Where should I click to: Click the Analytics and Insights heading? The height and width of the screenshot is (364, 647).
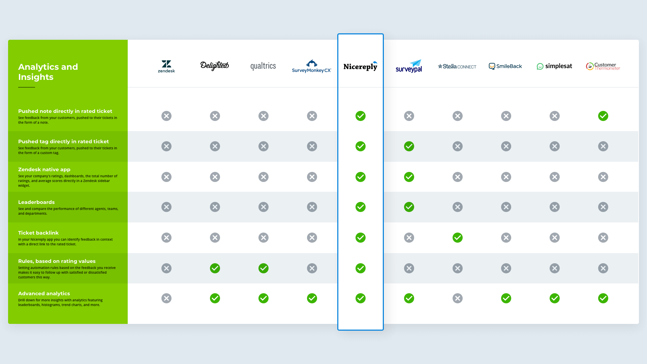point(48,72)
